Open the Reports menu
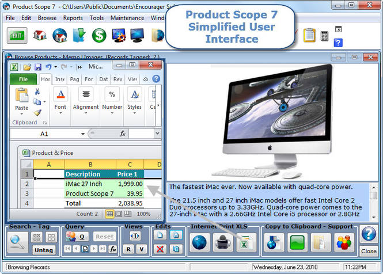The height and width of the screenshot is (274, 383). 73,18
